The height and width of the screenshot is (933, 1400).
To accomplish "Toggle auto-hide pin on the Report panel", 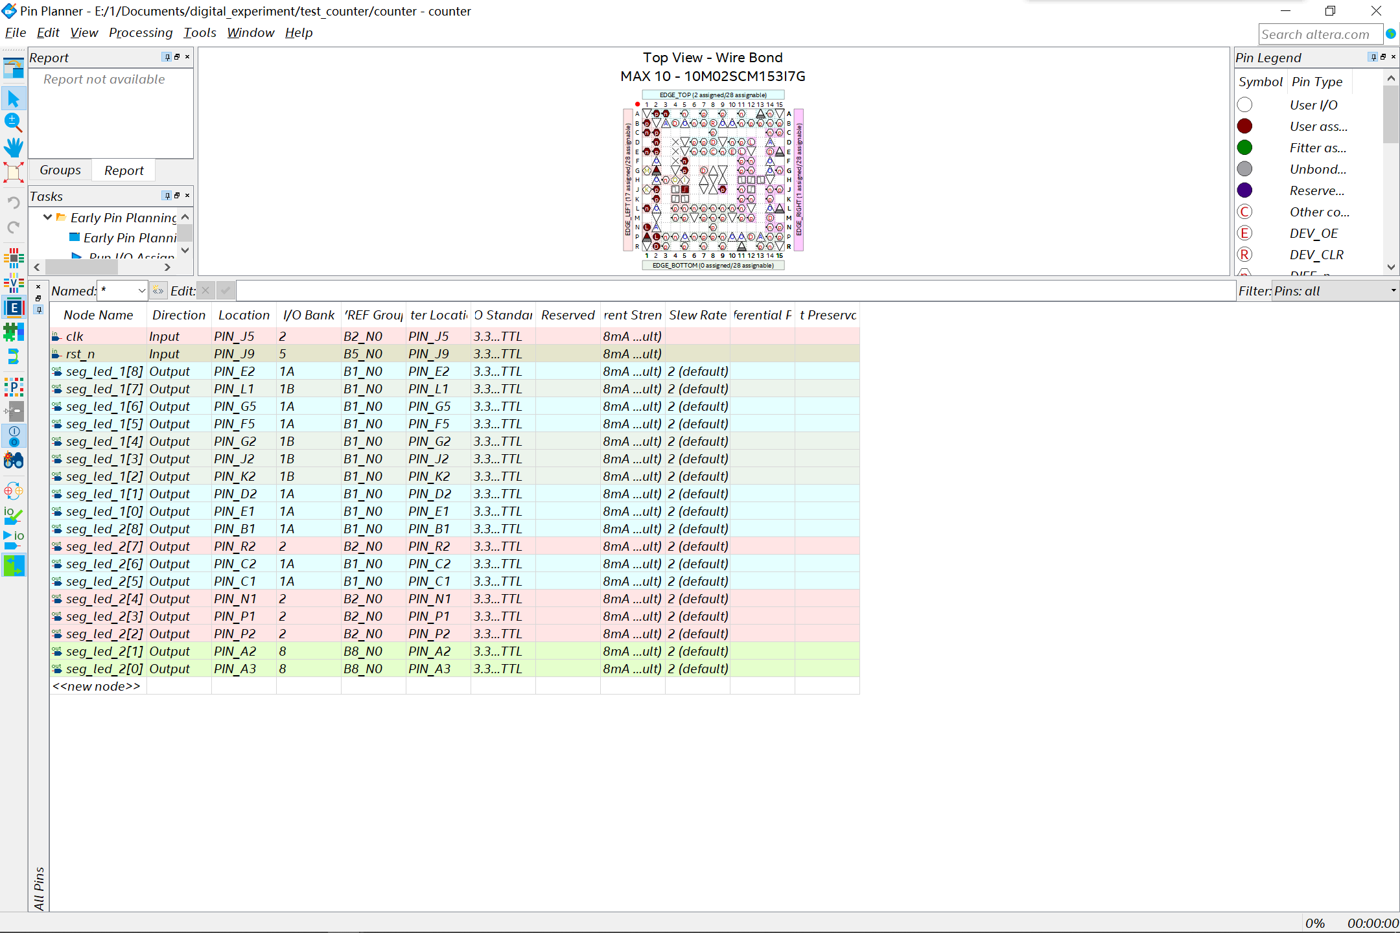I will click(167, 57).
